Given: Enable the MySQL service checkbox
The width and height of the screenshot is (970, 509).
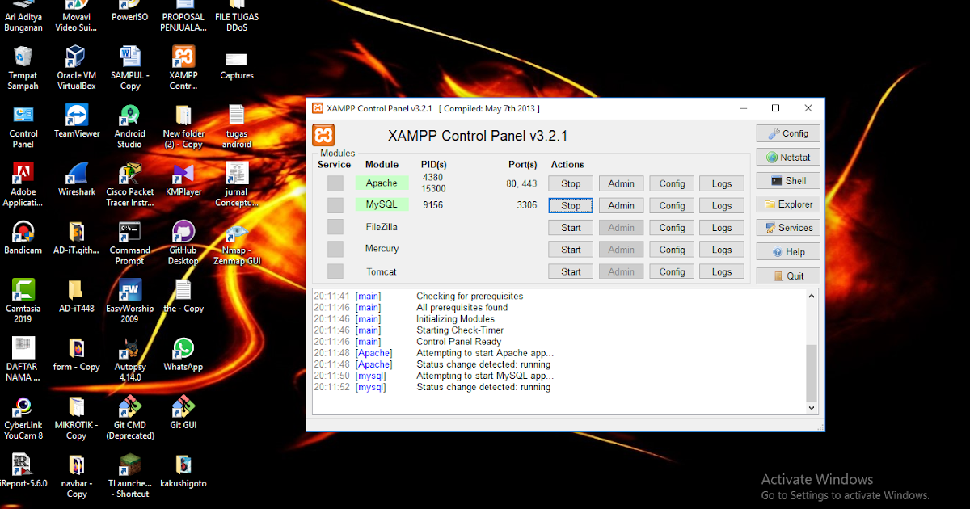Looking at the screenshot, I should tap(335, 205).
